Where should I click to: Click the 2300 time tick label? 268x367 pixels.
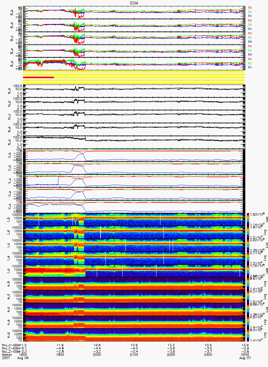208,355
